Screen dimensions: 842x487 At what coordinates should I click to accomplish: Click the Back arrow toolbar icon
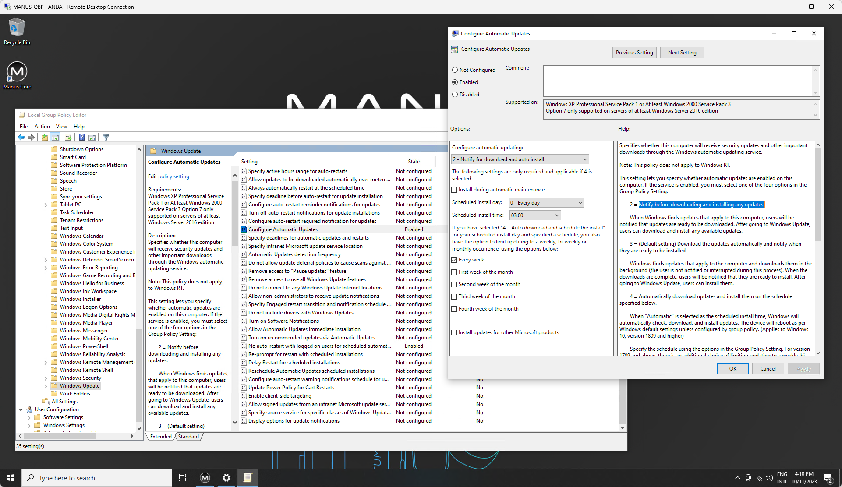tap(21, 138)
